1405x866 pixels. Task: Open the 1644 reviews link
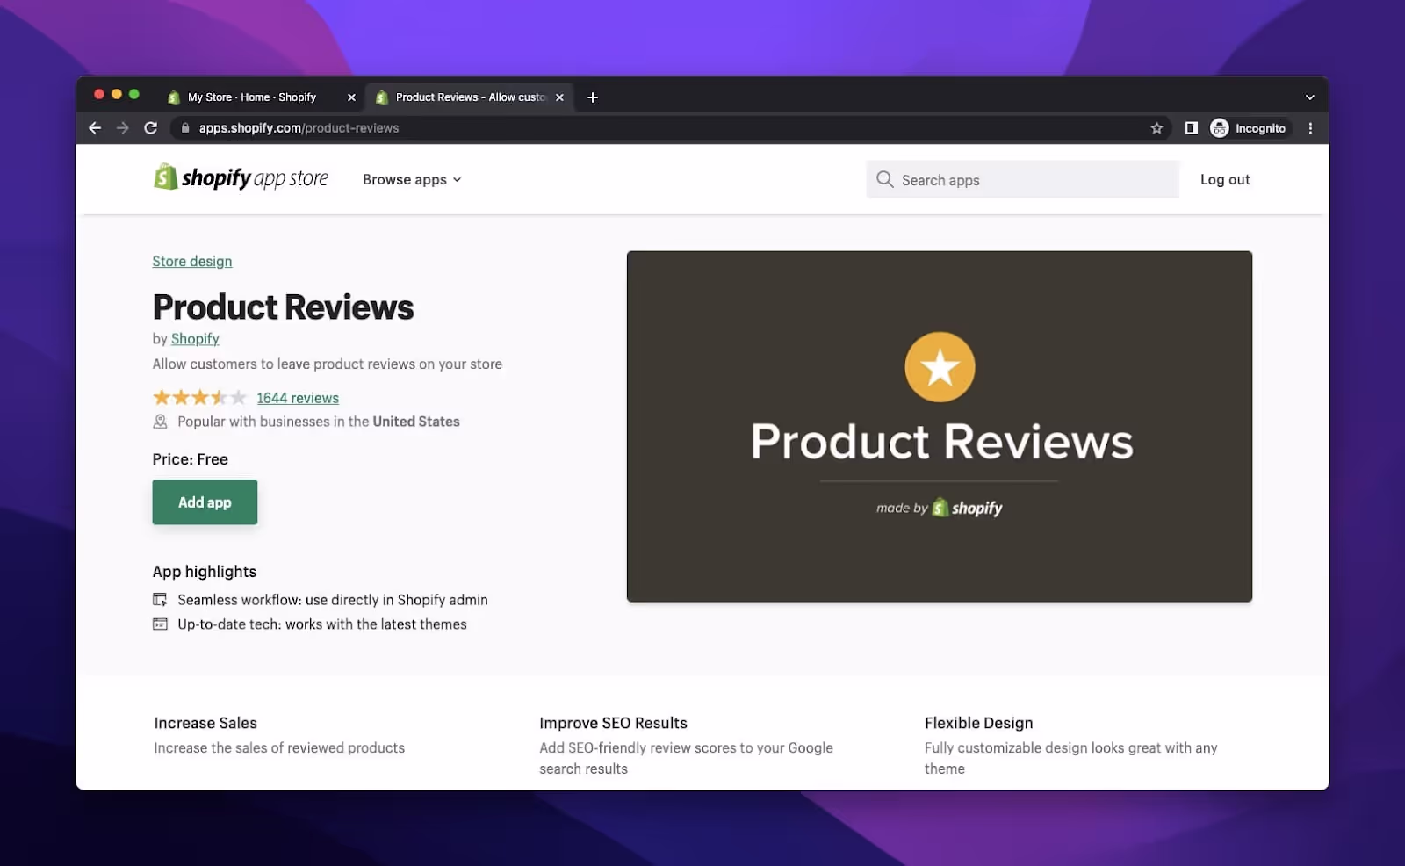(298, 399)
